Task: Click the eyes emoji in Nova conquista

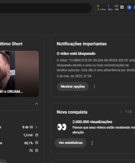Action: (62, 127)
